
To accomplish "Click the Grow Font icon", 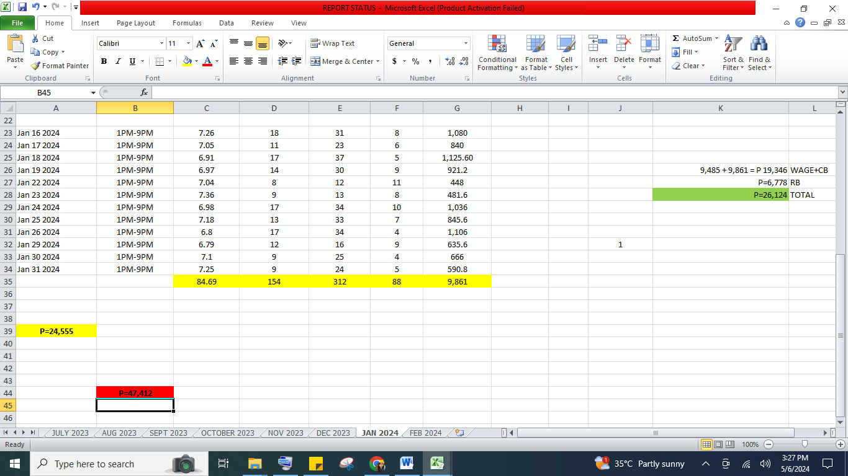I will (201, 43).
